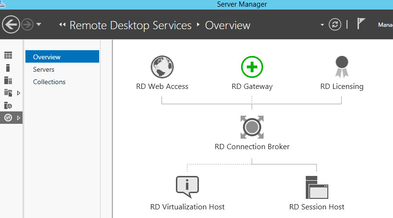
Task: Open All Servers from the sidebar icon
Action: (x=8, y=80)
